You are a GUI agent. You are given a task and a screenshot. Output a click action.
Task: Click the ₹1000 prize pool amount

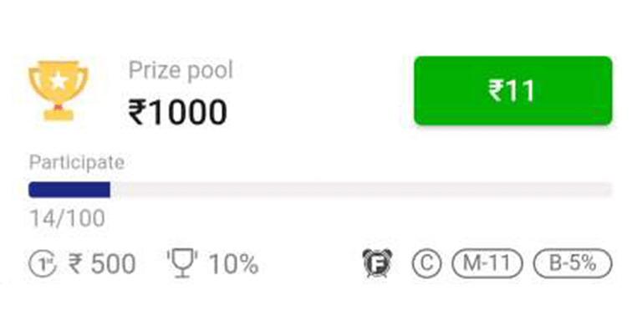click(x=178, y=112)
